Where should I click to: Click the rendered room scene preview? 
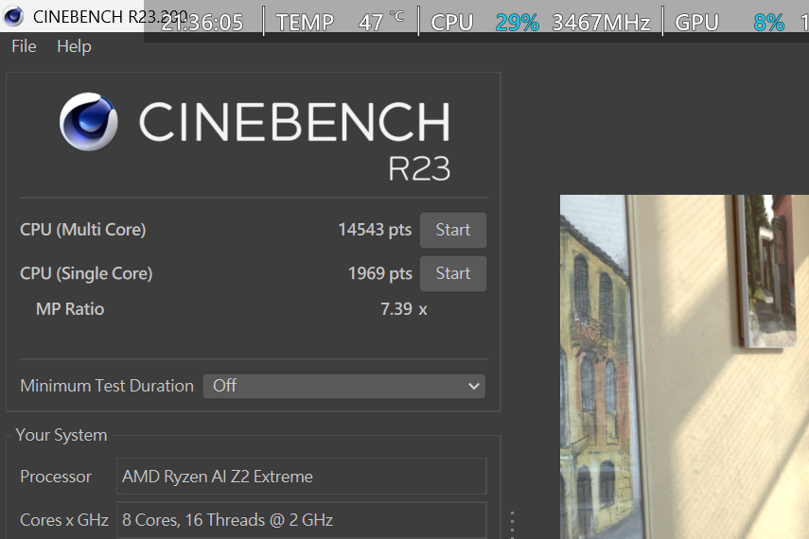pyautogui.click(x=684, y=367)
